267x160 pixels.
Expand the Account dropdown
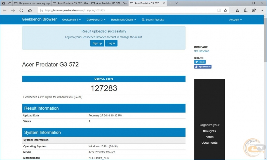(x=235, y=20)
